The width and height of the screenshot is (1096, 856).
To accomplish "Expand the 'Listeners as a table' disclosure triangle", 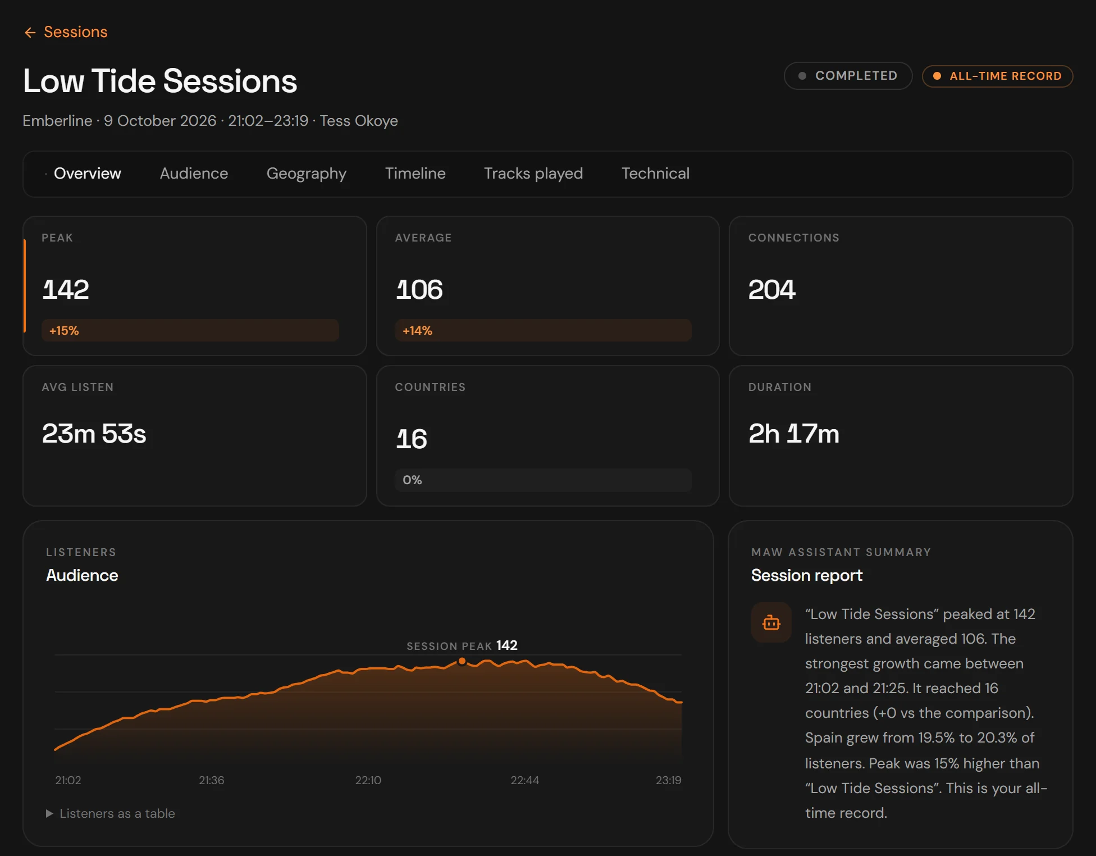I will coord(49,813).
